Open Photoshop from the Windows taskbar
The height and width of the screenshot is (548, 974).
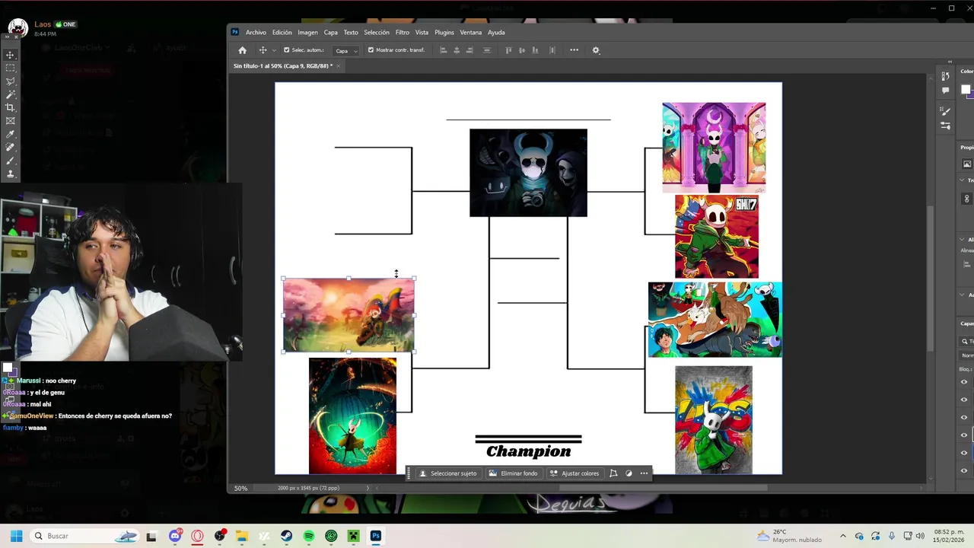point(375,536)
